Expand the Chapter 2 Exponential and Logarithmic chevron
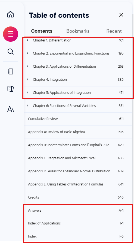134x243 pixels. pos(27,53)
